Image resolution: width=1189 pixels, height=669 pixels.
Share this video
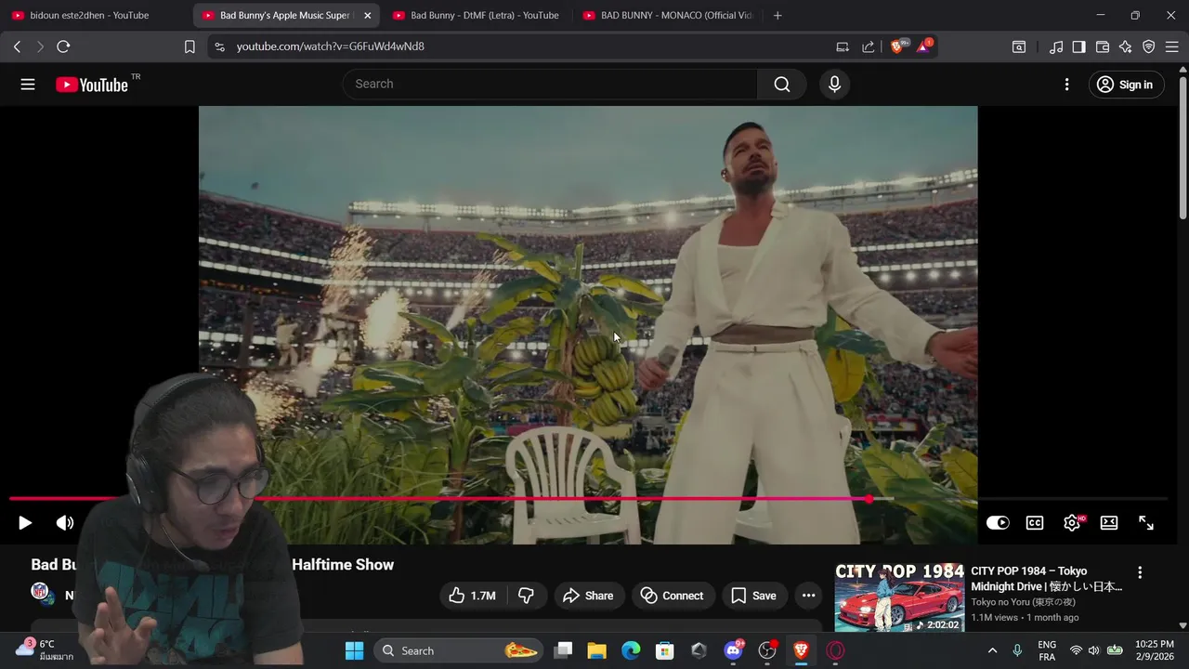click(x=588, y=596)
